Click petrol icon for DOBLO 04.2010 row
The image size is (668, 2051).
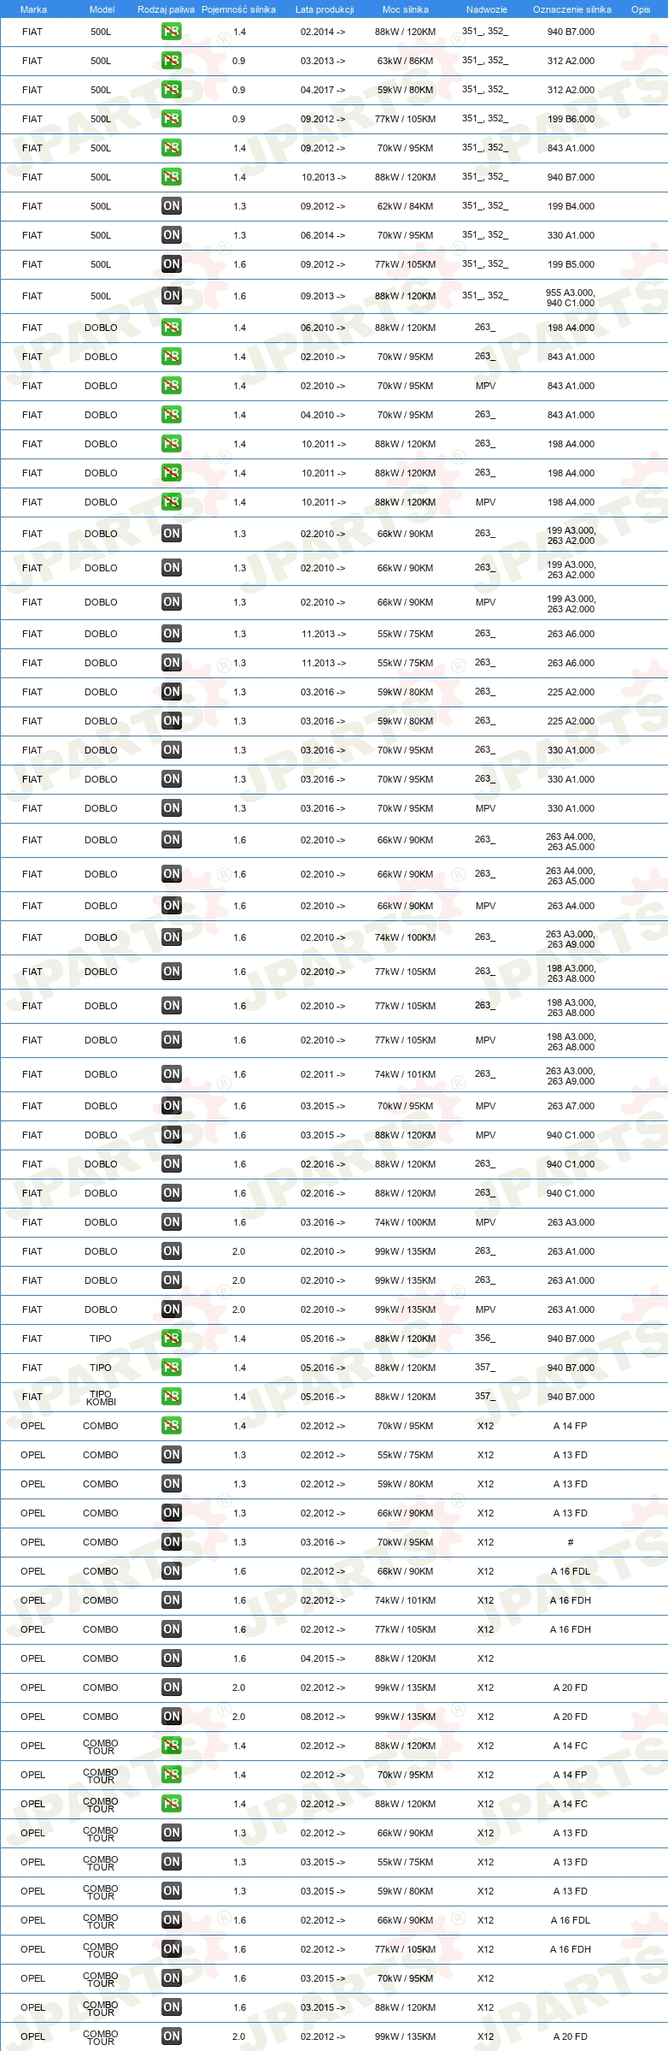pyautogui.click(x=172, y=415)
